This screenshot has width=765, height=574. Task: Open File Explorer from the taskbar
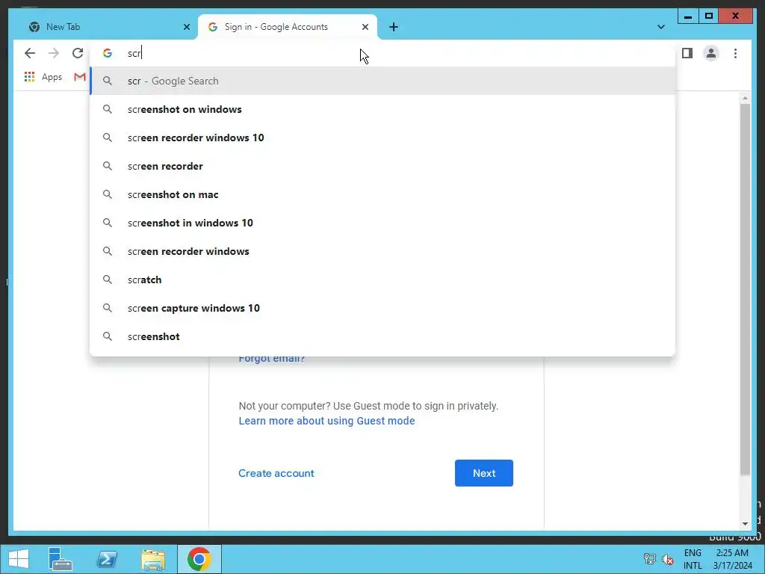pos(153,559)
